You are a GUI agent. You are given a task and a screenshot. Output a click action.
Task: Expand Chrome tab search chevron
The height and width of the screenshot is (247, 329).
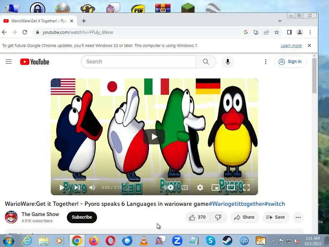click(x=280, y=21)
